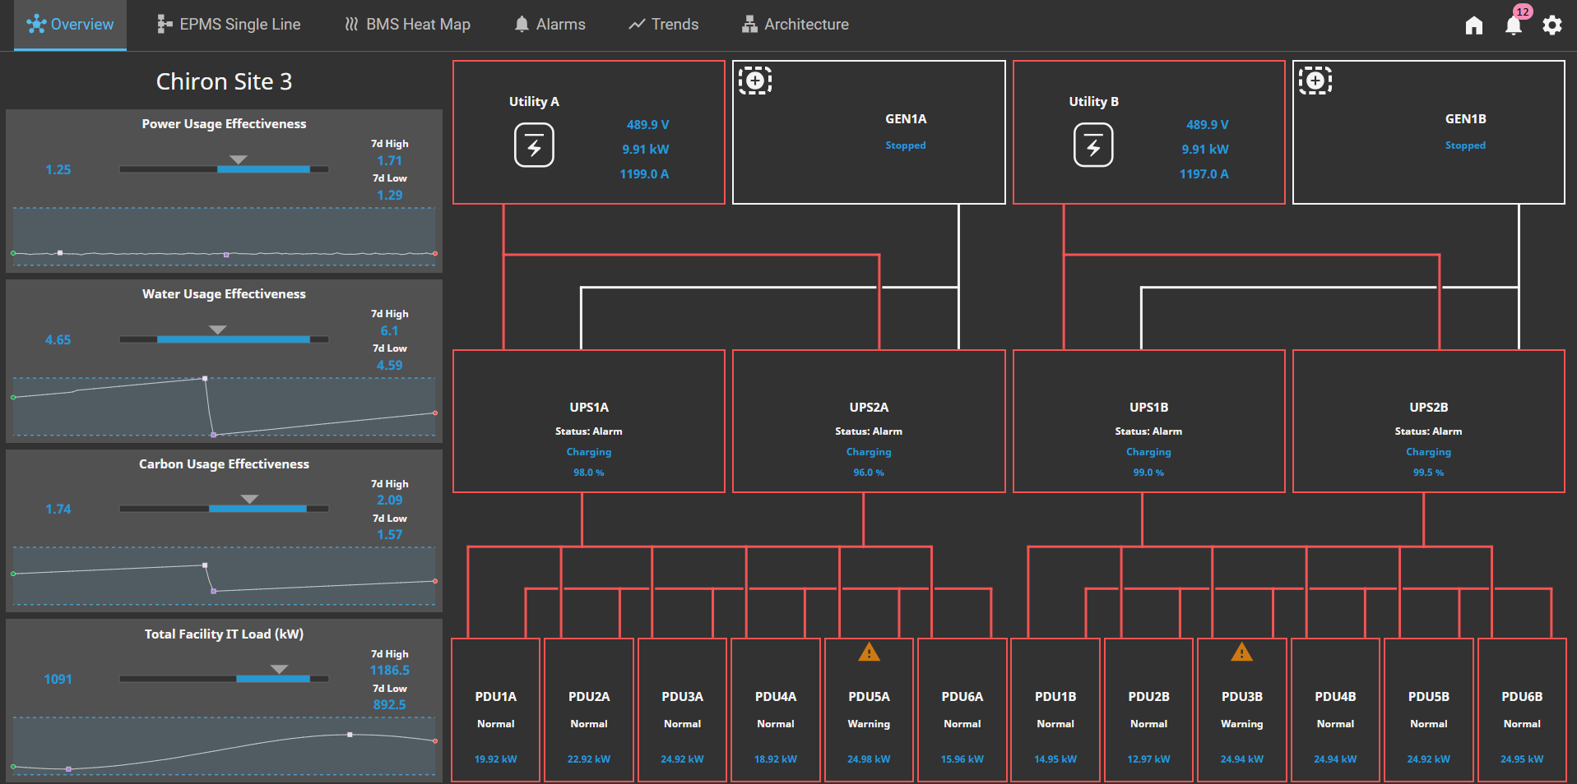This screenshot has width=1577, height=784.
Task: Click the Power Usage Effectiveness range bar
Action: point(224,169)
